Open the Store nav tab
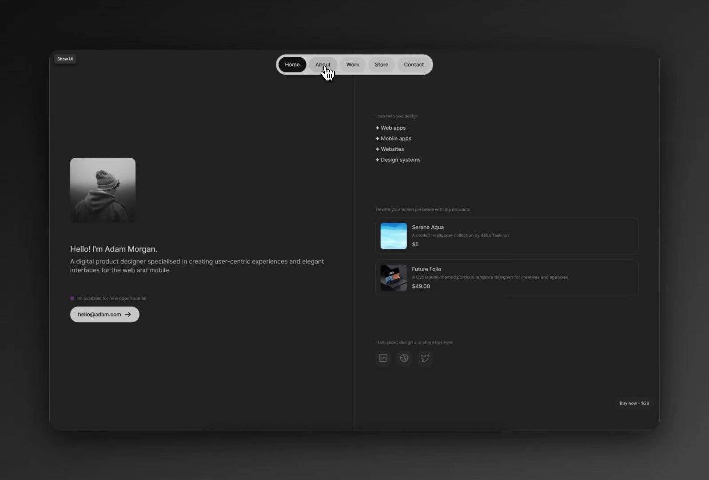The width and height of the screenshot is (709, 480). click(382, 64)
